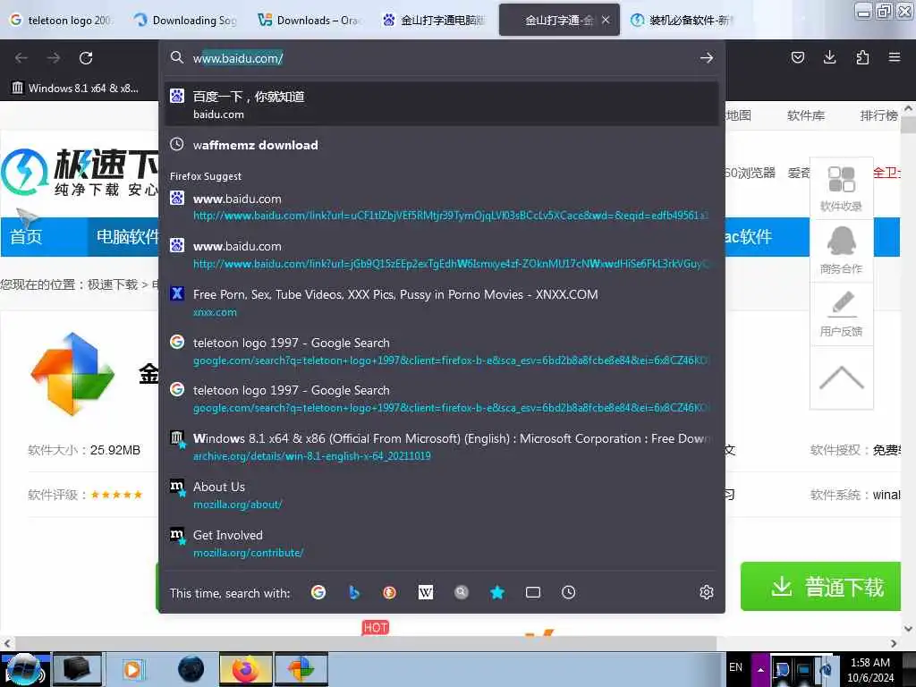Open the Windows 8.1 x64 bookmark
Viewport: 916px width, 687px height.
click(x=75, y=89)
